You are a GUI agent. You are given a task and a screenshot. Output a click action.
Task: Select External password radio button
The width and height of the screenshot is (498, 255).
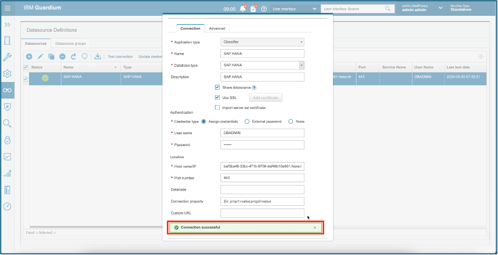click(247, 121)
